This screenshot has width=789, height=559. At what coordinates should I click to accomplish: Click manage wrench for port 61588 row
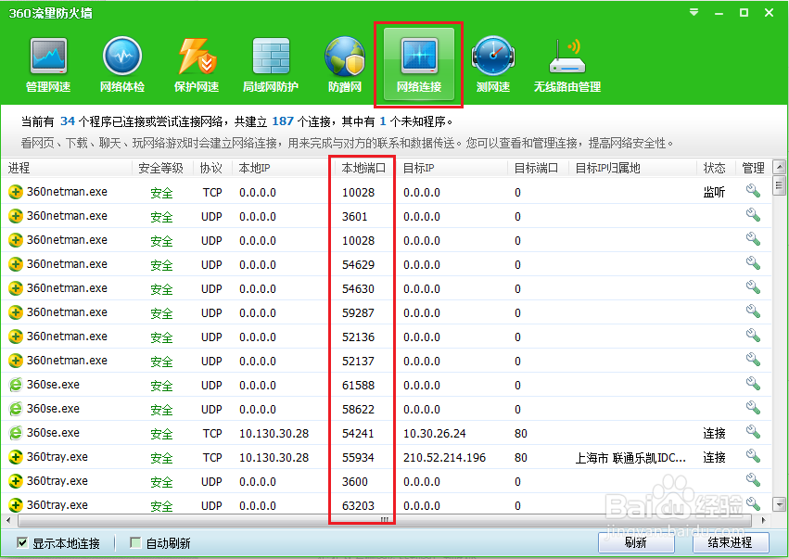tap(753, 384)
